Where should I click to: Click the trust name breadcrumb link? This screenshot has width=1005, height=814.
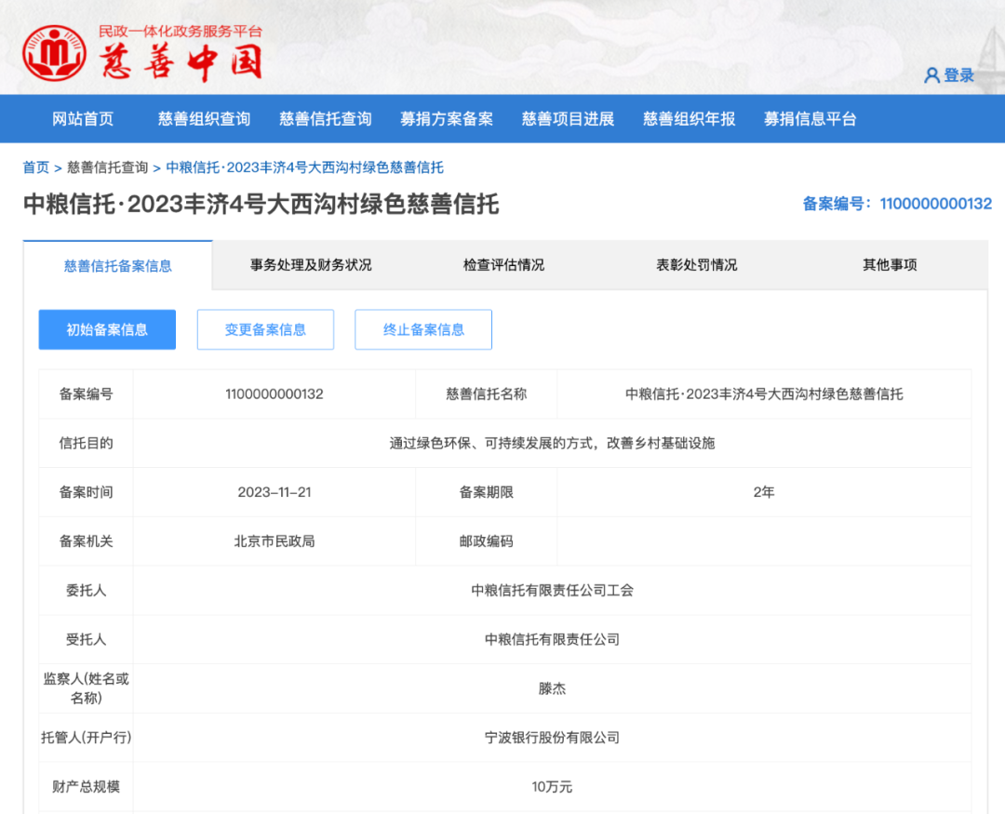coord(304,167)
